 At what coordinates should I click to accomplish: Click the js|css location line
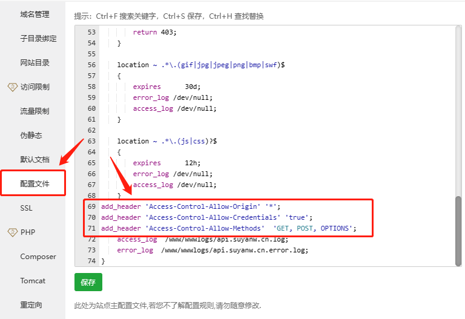pyautogui.click(x=167, y=141)
